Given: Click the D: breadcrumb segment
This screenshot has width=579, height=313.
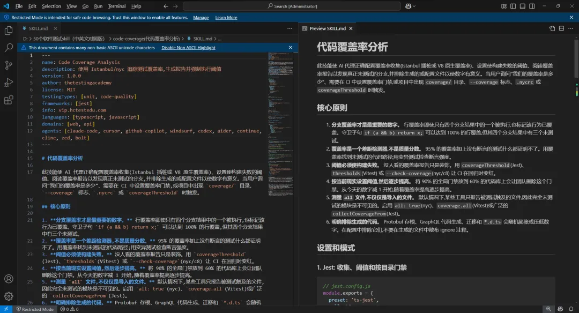Looking at the screenshot, I should coord(25,39).
